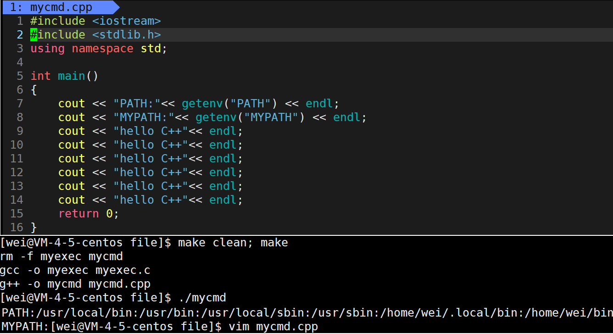Click 'rm -f myexec mycmd' output line

(61, 256)
